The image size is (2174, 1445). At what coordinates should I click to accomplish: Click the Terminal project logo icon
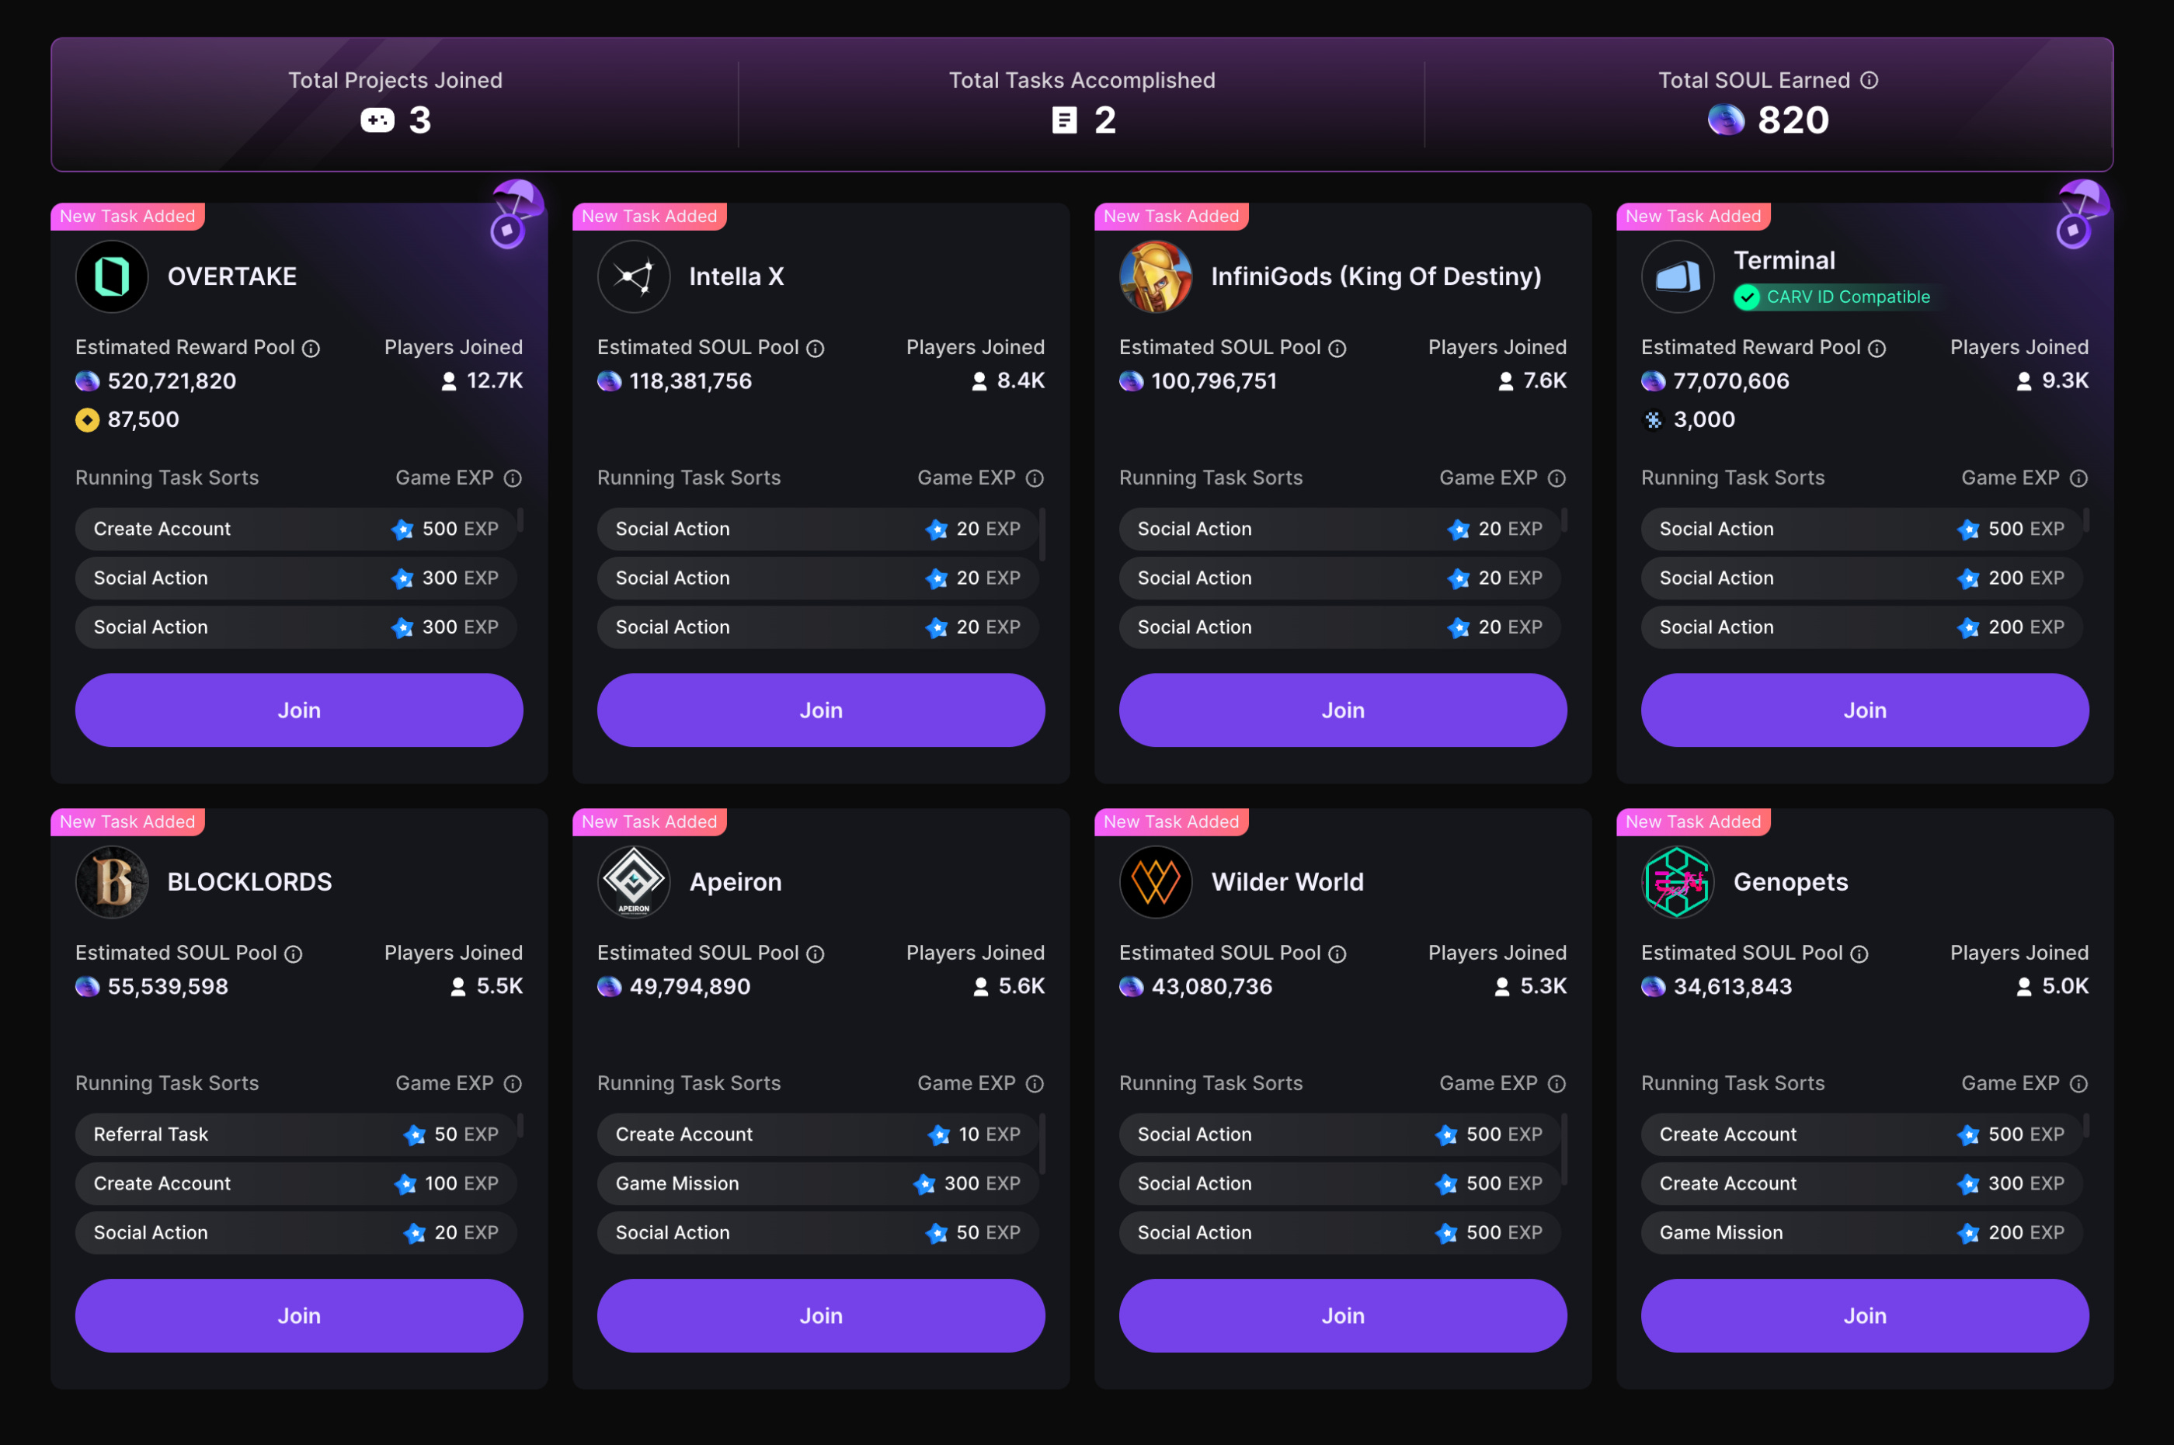point(1677,276)
